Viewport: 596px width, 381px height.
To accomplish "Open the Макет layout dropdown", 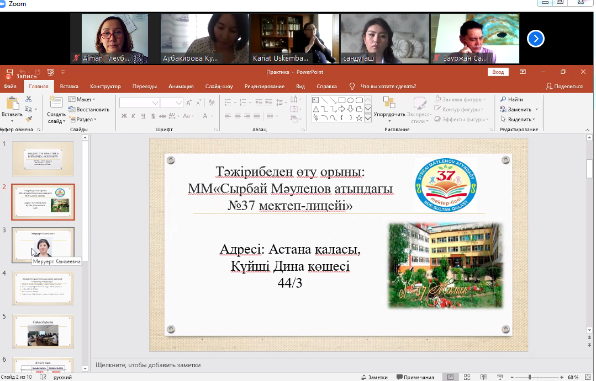I will [x=82, y=99].
